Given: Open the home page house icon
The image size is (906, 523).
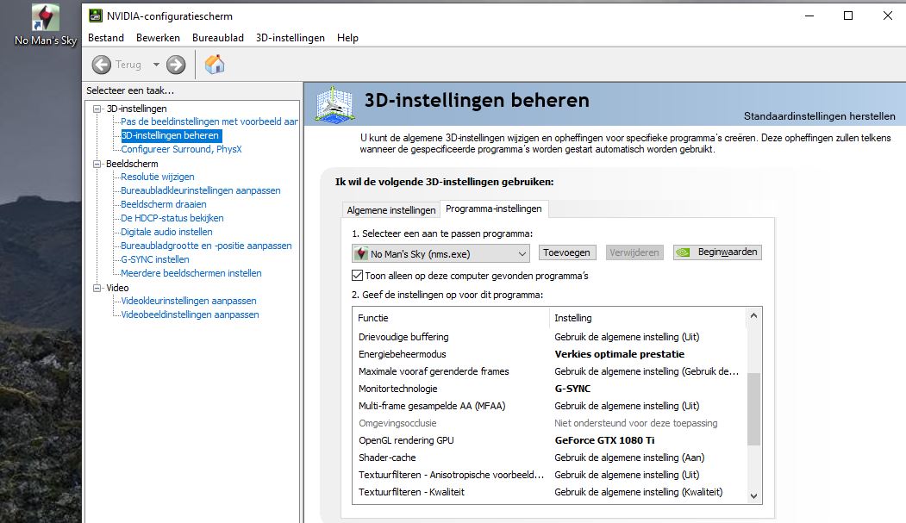Looking at the screenshot, I should (x=215, y=64).
